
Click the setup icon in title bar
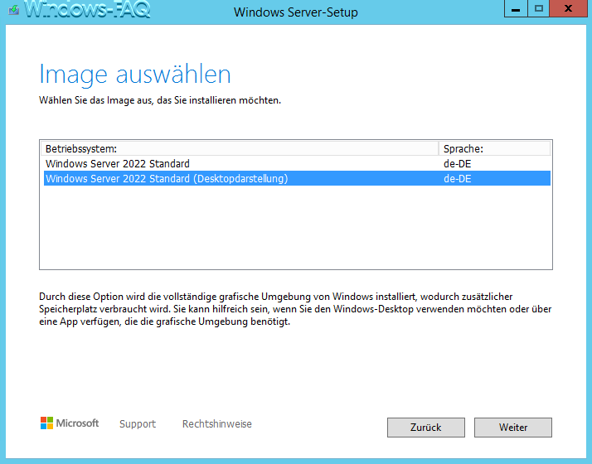point(13,10)
